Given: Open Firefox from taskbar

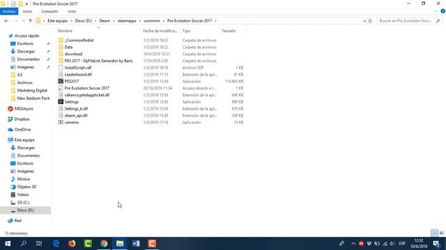Looking at the screenshot, I should tap(72, 244).
